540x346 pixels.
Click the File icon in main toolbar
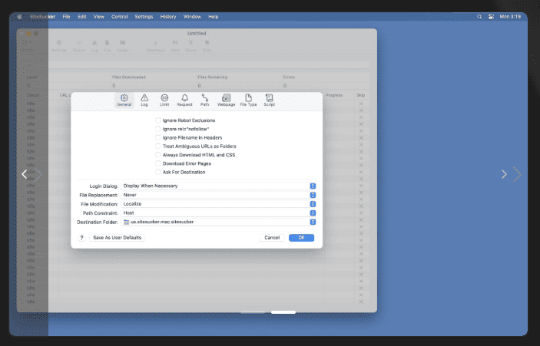pyautogui.click(x=108, y=46)
